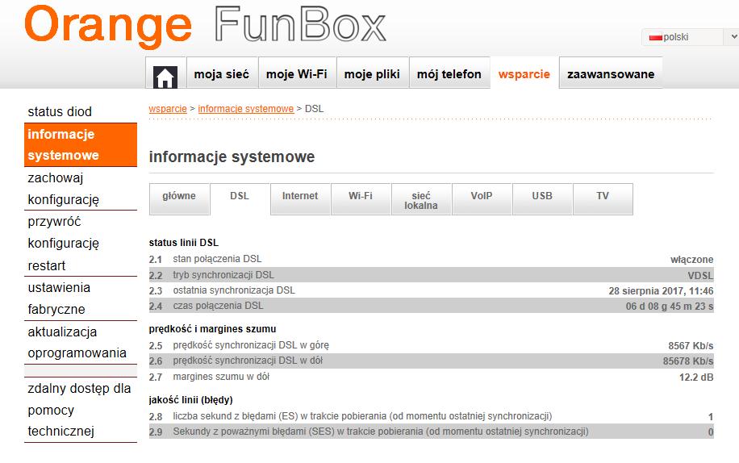The image size is (739, 463).
Task: Select the sieć lokalna tab
Action: pos(421,200)
